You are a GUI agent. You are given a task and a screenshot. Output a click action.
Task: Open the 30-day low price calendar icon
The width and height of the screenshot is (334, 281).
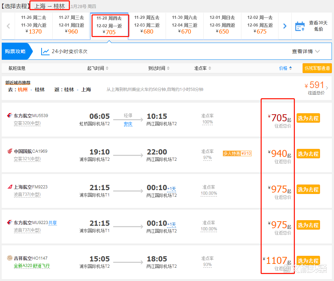300,27
